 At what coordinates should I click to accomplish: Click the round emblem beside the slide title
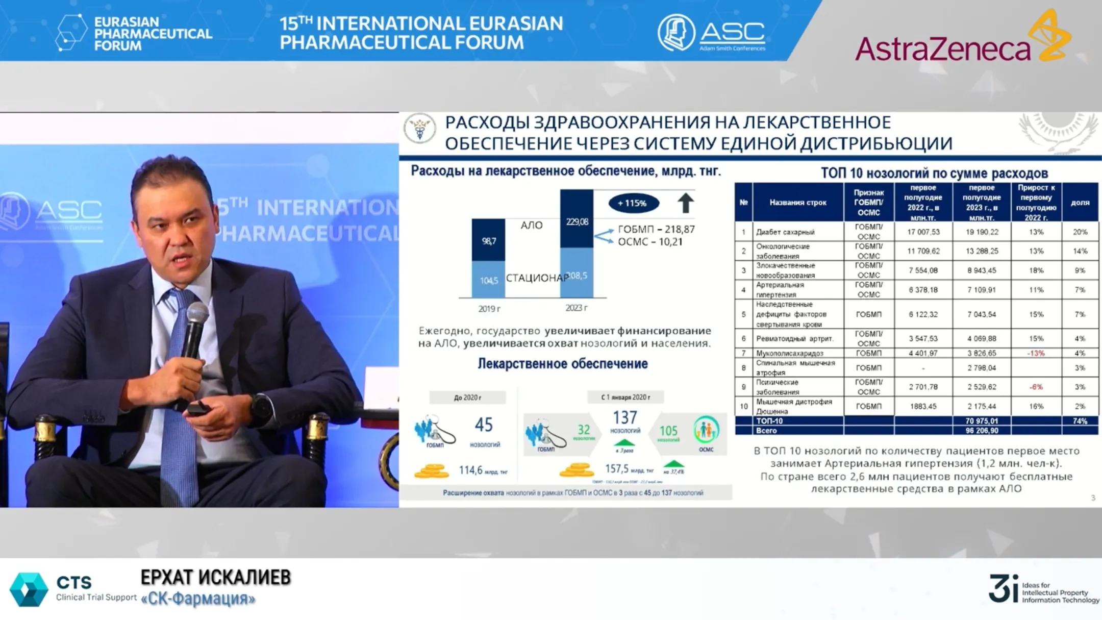tap(419, 129)
